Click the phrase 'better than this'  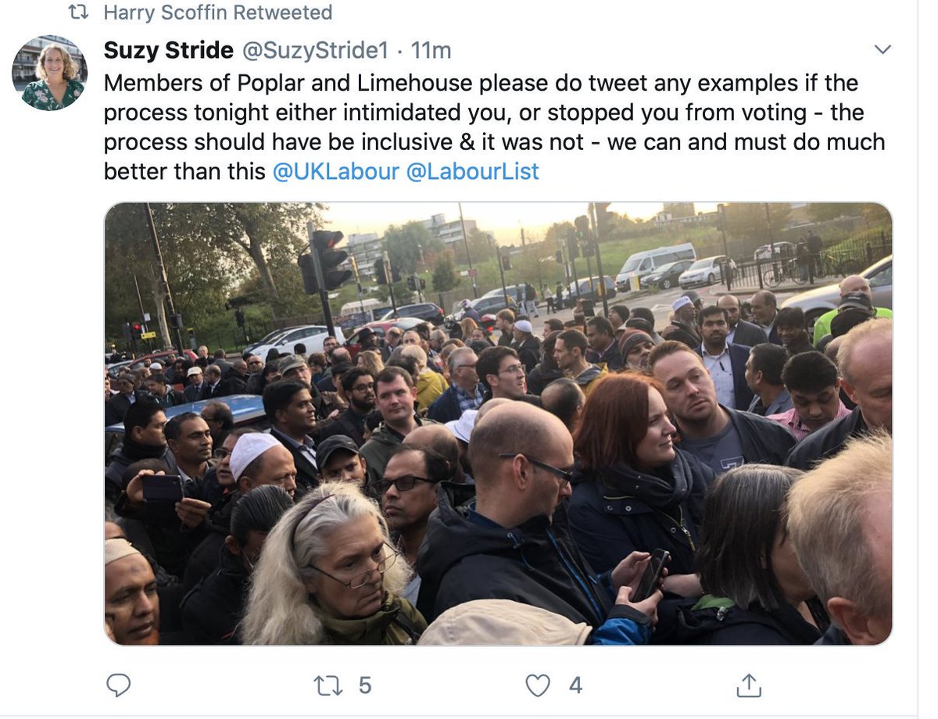[x=185, y=171]
